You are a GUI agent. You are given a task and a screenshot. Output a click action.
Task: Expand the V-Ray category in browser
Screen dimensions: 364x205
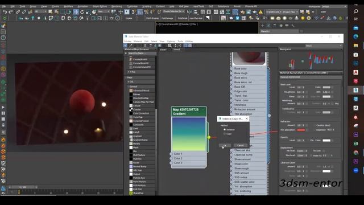tap(129, 72)
